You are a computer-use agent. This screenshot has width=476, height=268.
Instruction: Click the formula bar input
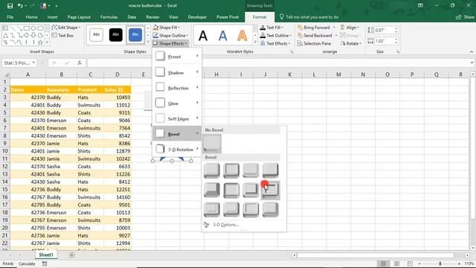pyautogui.click(x=277, y=63)
